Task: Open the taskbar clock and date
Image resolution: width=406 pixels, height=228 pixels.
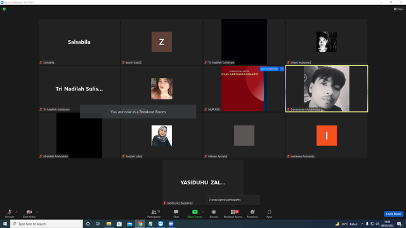Action: [388, 224]
